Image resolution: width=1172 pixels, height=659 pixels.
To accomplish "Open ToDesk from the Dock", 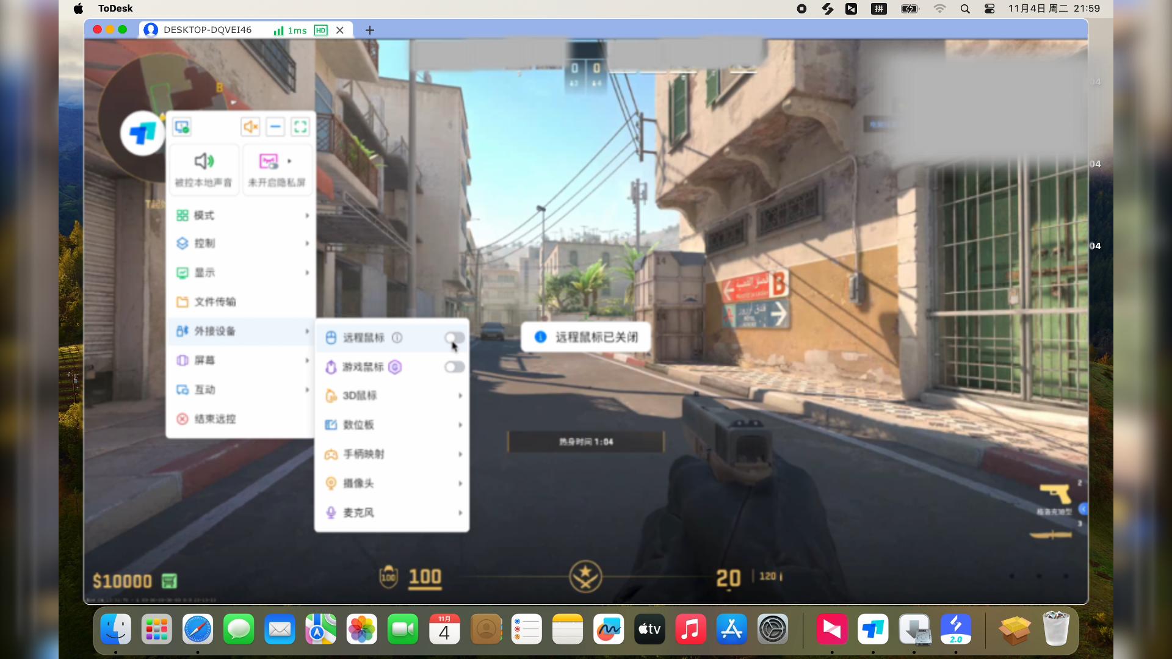I will [872, 629].
